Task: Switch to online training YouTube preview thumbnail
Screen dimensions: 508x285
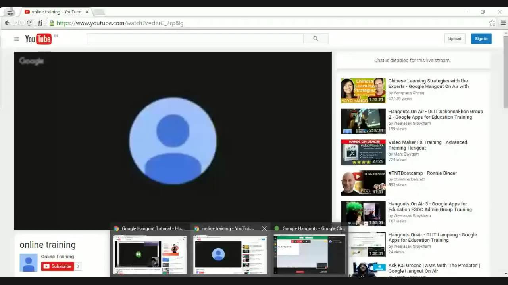Action: (231, 255)
